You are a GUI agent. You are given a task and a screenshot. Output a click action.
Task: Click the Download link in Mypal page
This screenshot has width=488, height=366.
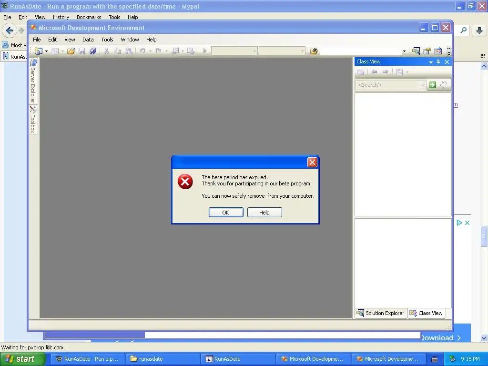click(440, 338)
